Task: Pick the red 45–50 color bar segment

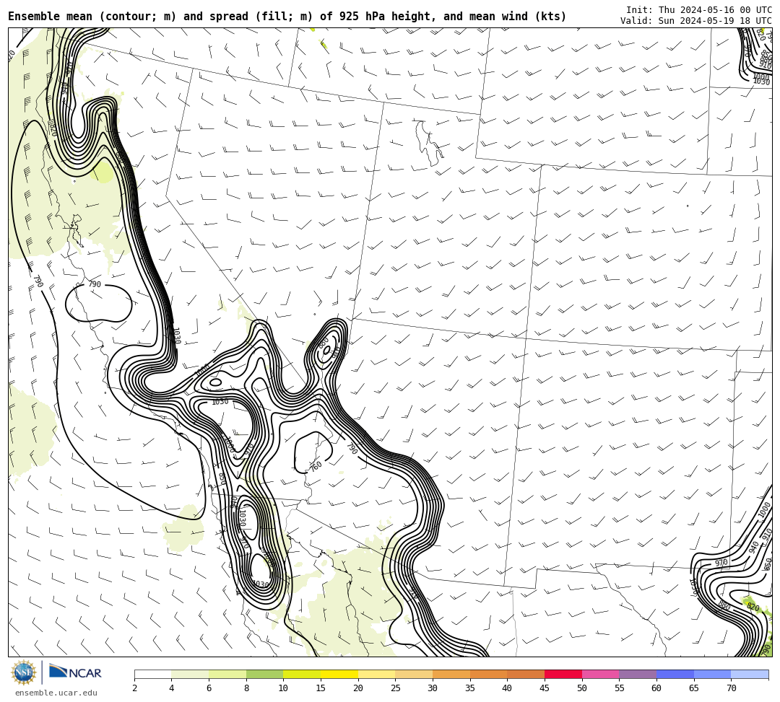Action: [563, 674]
